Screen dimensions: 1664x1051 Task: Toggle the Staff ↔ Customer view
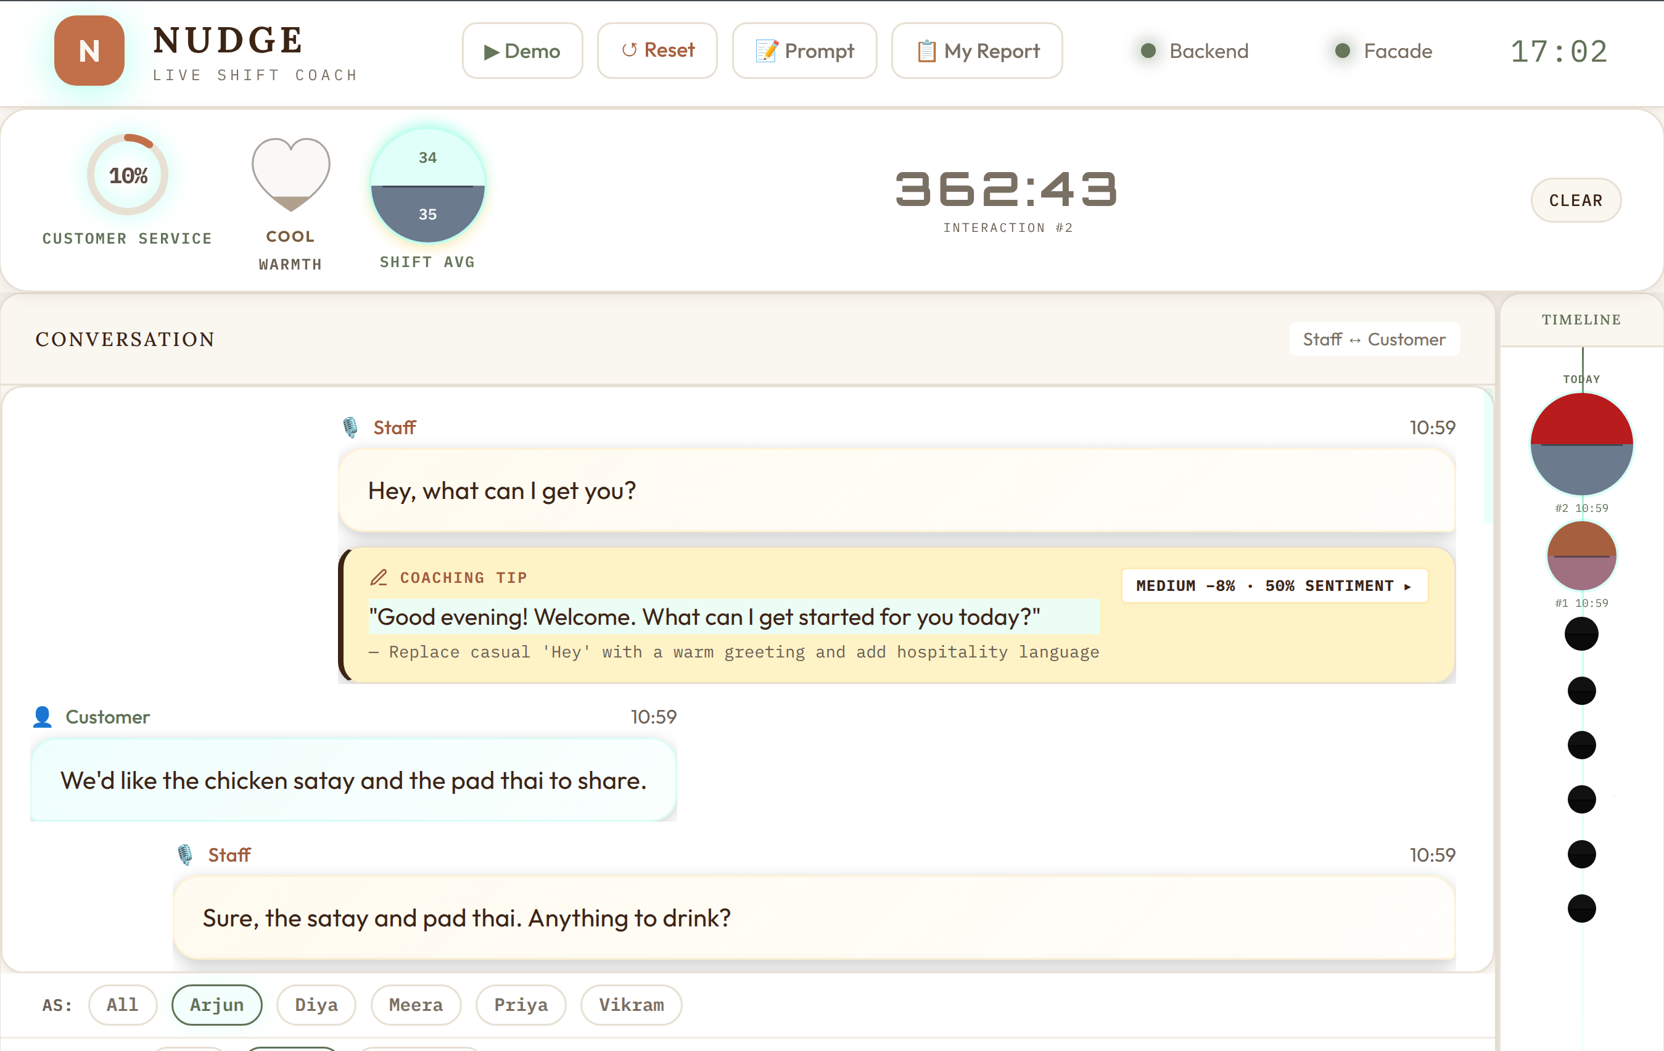[x=1374, y=339]
